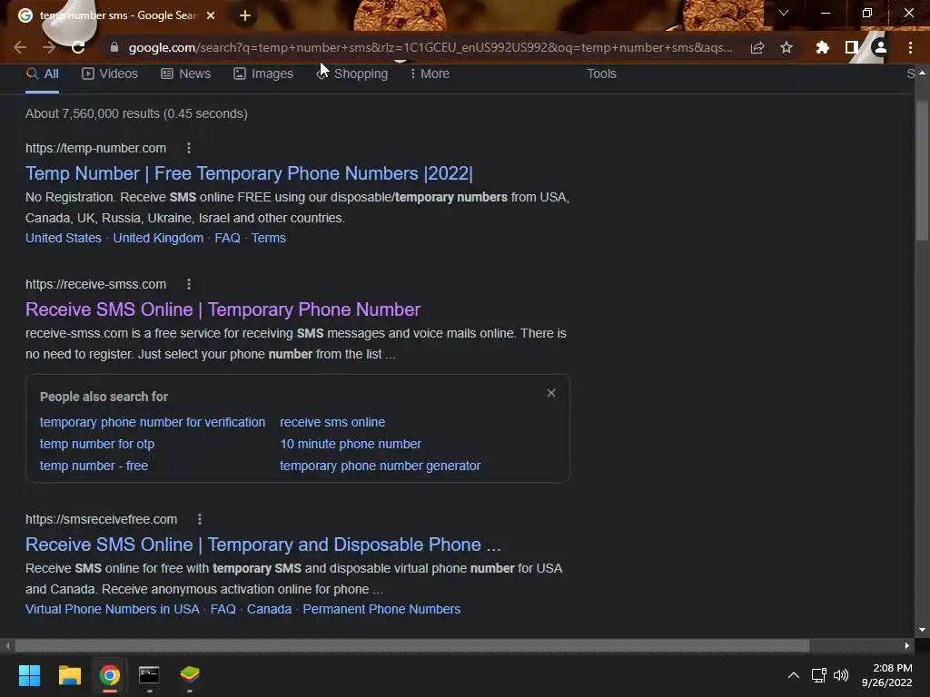Search '10 minute phone number' suggestion
Screen dimensions: 930x697
(x=351, y=444)
